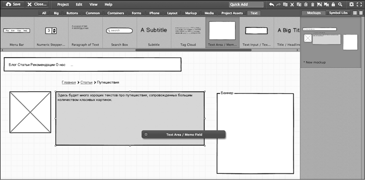Image resolution: width=365 pixels, height=180 pixels.
Task: Enter full screen mode icon
Action: pyautogui.click(x=359, y=4)
